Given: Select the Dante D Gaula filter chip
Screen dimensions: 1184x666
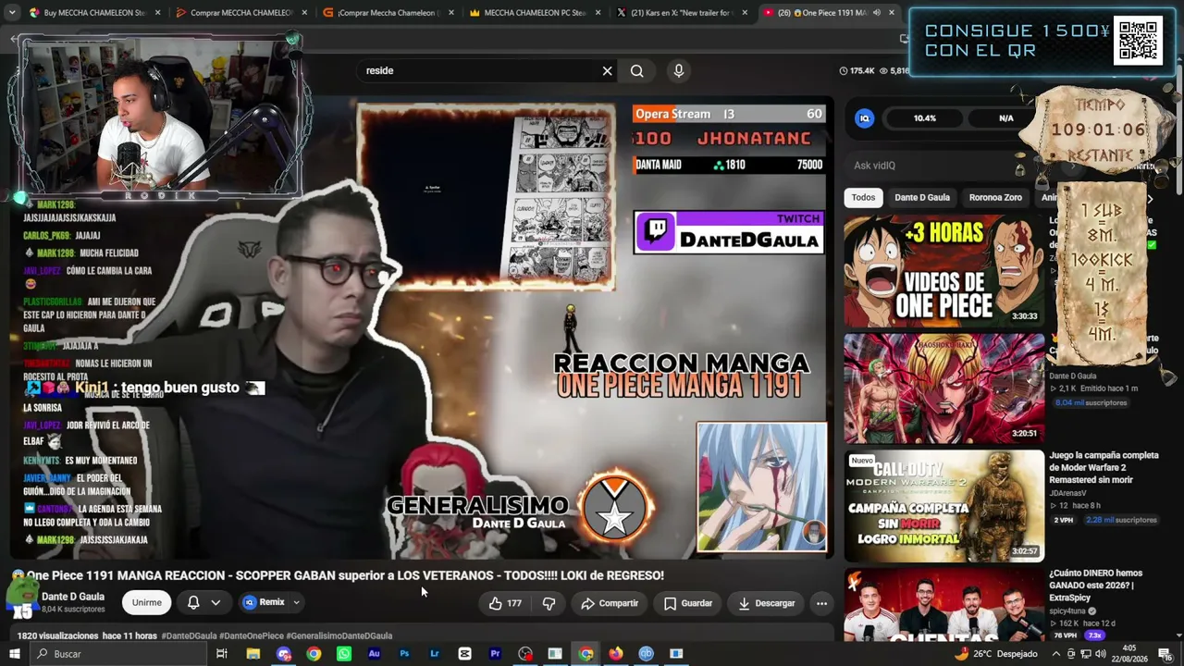Looking at the screenshot, I should pyautogui.click(x=922, y=198).
